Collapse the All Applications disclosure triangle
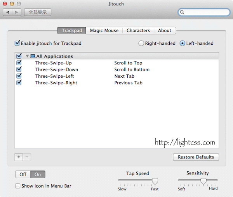The height and width of the screenshot is (197, 233). [x=27, y=56]
